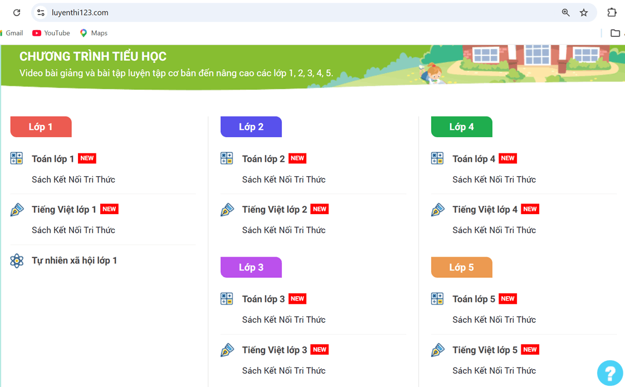Open the Tiếng Việt lớp 2 course link
The height and width of the screenshot is (387, 625).
tap(275, 210)
